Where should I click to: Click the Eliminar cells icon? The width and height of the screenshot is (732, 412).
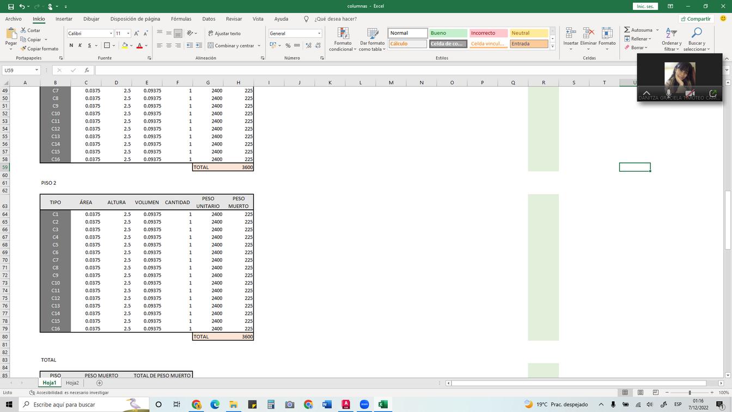tap(588, 34)
